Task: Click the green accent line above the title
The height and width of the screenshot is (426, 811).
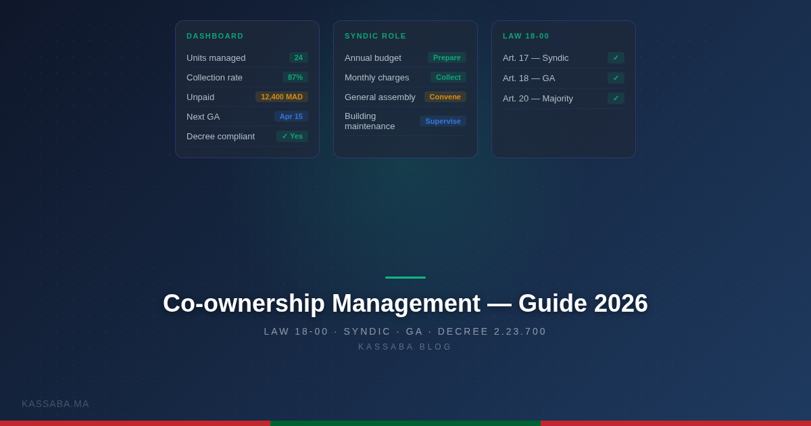Action: pyautogui.click(x=405, y=277)
